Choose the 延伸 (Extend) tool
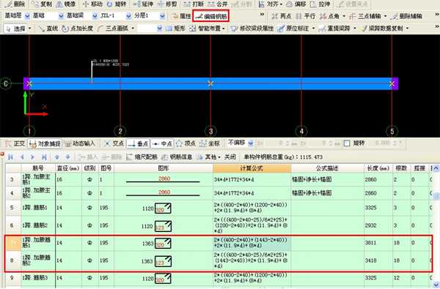The image size is (440, 289). [143, 4]
